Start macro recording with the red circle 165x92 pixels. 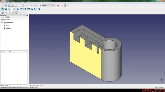(x=58, y=5)
